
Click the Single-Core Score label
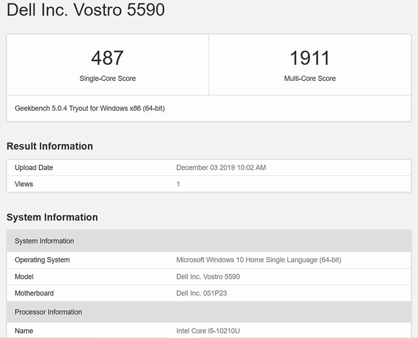click(x=107, y=78)
